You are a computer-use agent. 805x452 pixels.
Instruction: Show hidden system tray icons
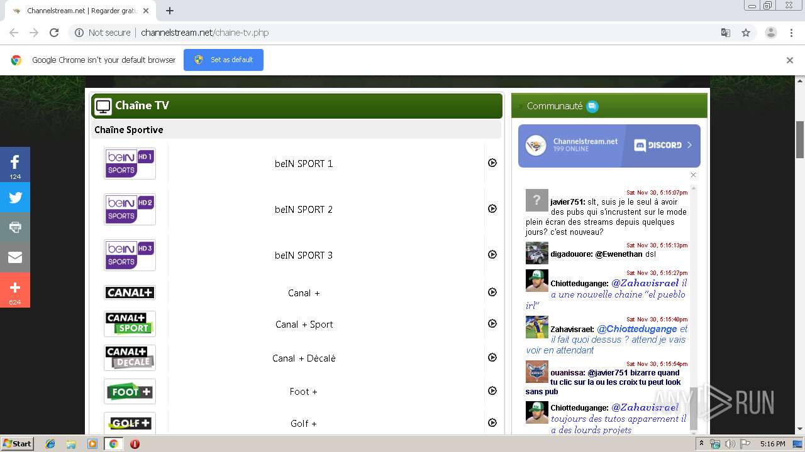tap(702, 444)
